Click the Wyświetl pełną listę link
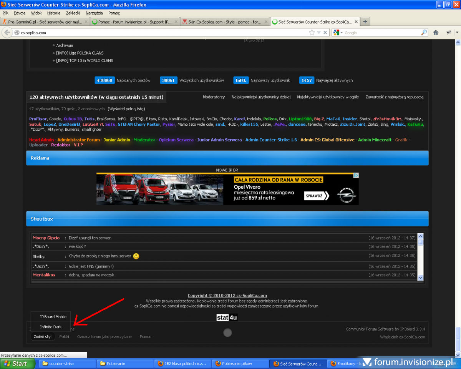This screenshot has height=369, width=461. pos(126,109)
